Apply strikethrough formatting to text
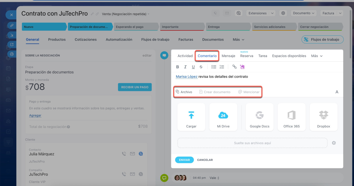The image size is (354, 186). tap(201, 67)
